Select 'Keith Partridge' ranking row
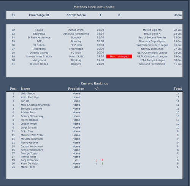This screenshot has height=186, width=190. click(94, 97)
